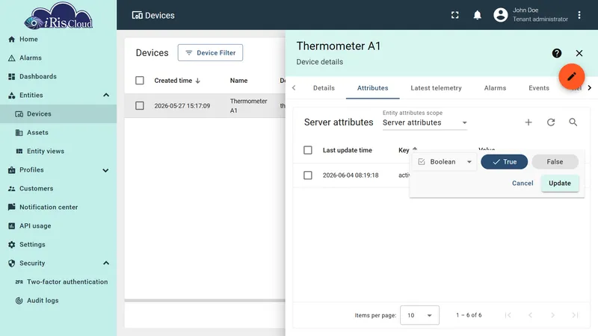Click the notifications bell icon
The height and width of the screenshot is (336, 598).
click(477, 15)
